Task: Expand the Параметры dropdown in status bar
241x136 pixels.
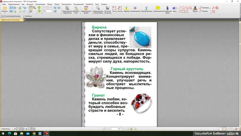Action: pos(12,129)
